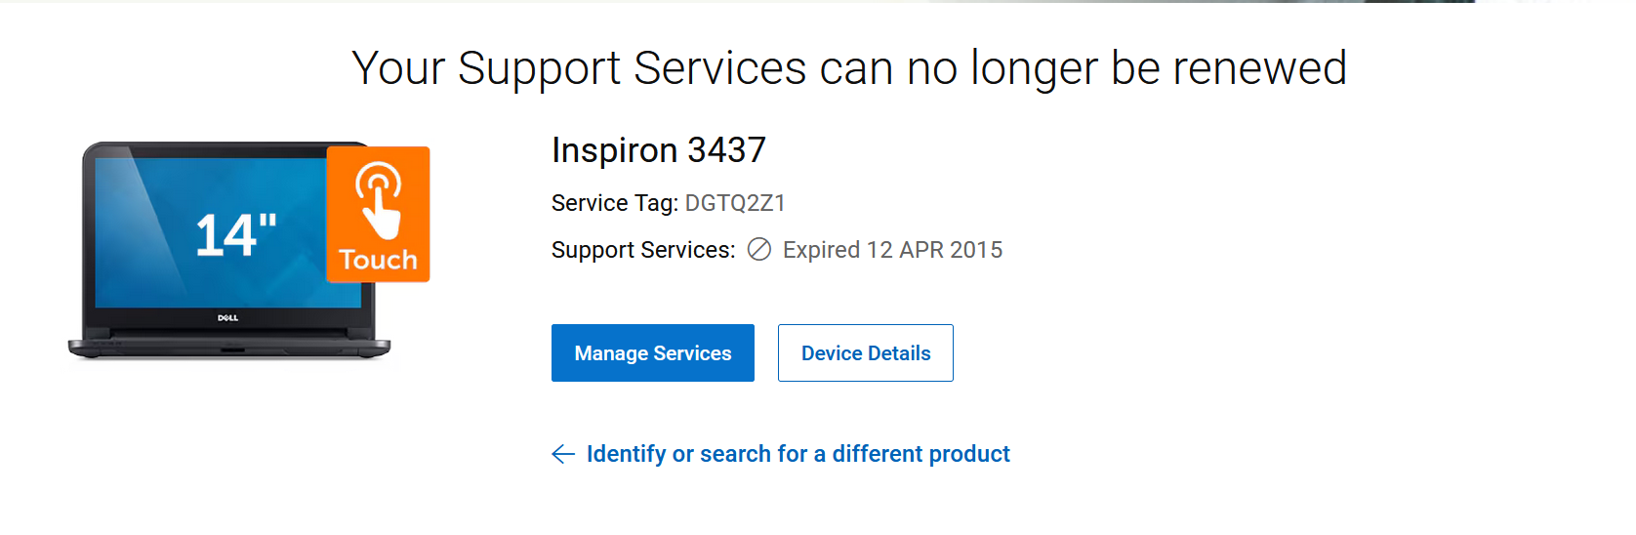Click the Support Services label
Image resolution: width=1636 pixels, height=535 pixels.
642,250
